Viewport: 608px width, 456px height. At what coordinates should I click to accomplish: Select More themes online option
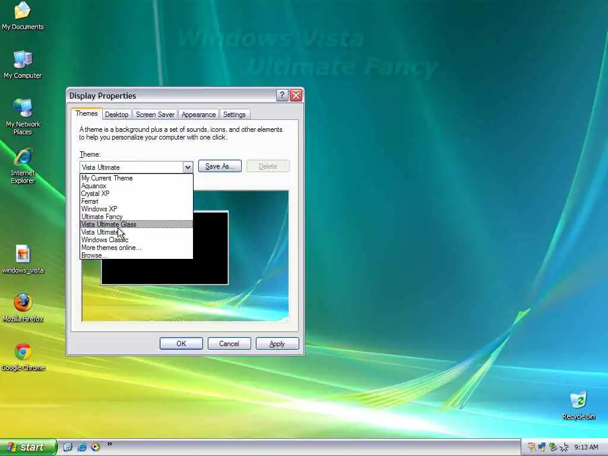click(136, 248)
